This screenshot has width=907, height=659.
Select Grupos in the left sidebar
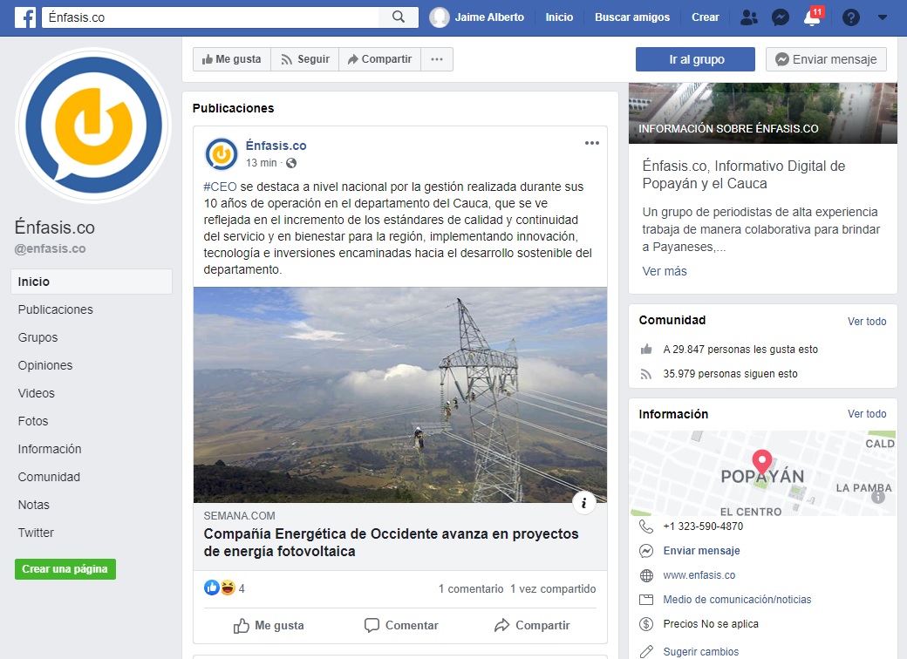(38, 337)
